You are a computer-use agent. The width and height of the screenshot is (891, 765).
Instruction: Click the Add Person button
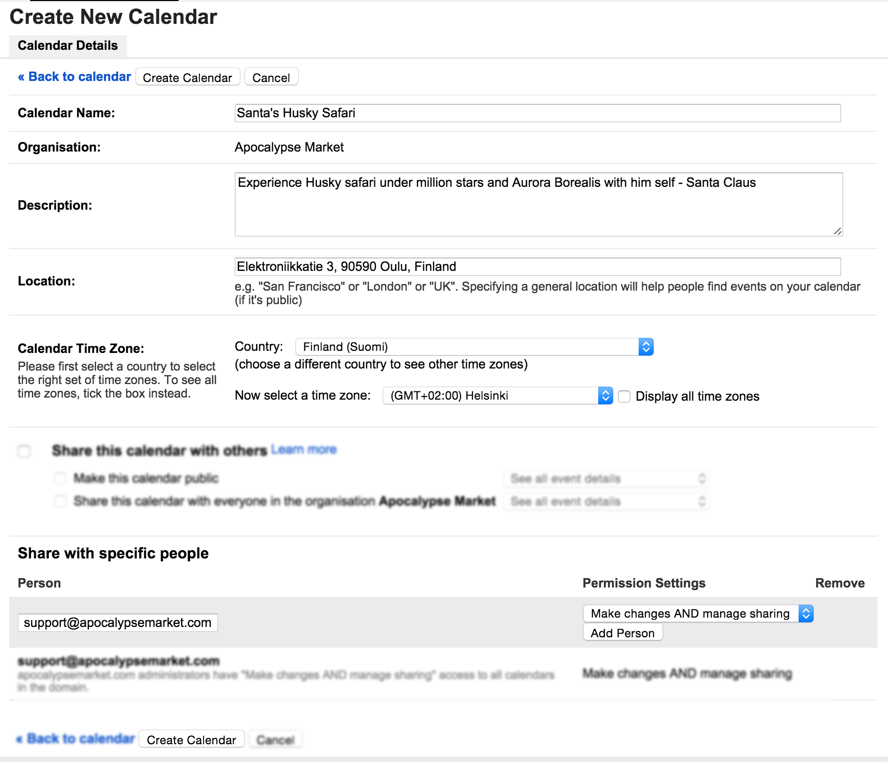622,633
